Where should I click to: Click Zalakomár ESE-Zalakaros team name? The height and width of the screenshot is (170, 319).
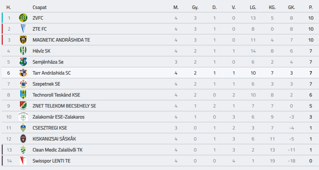pos(58,117)
